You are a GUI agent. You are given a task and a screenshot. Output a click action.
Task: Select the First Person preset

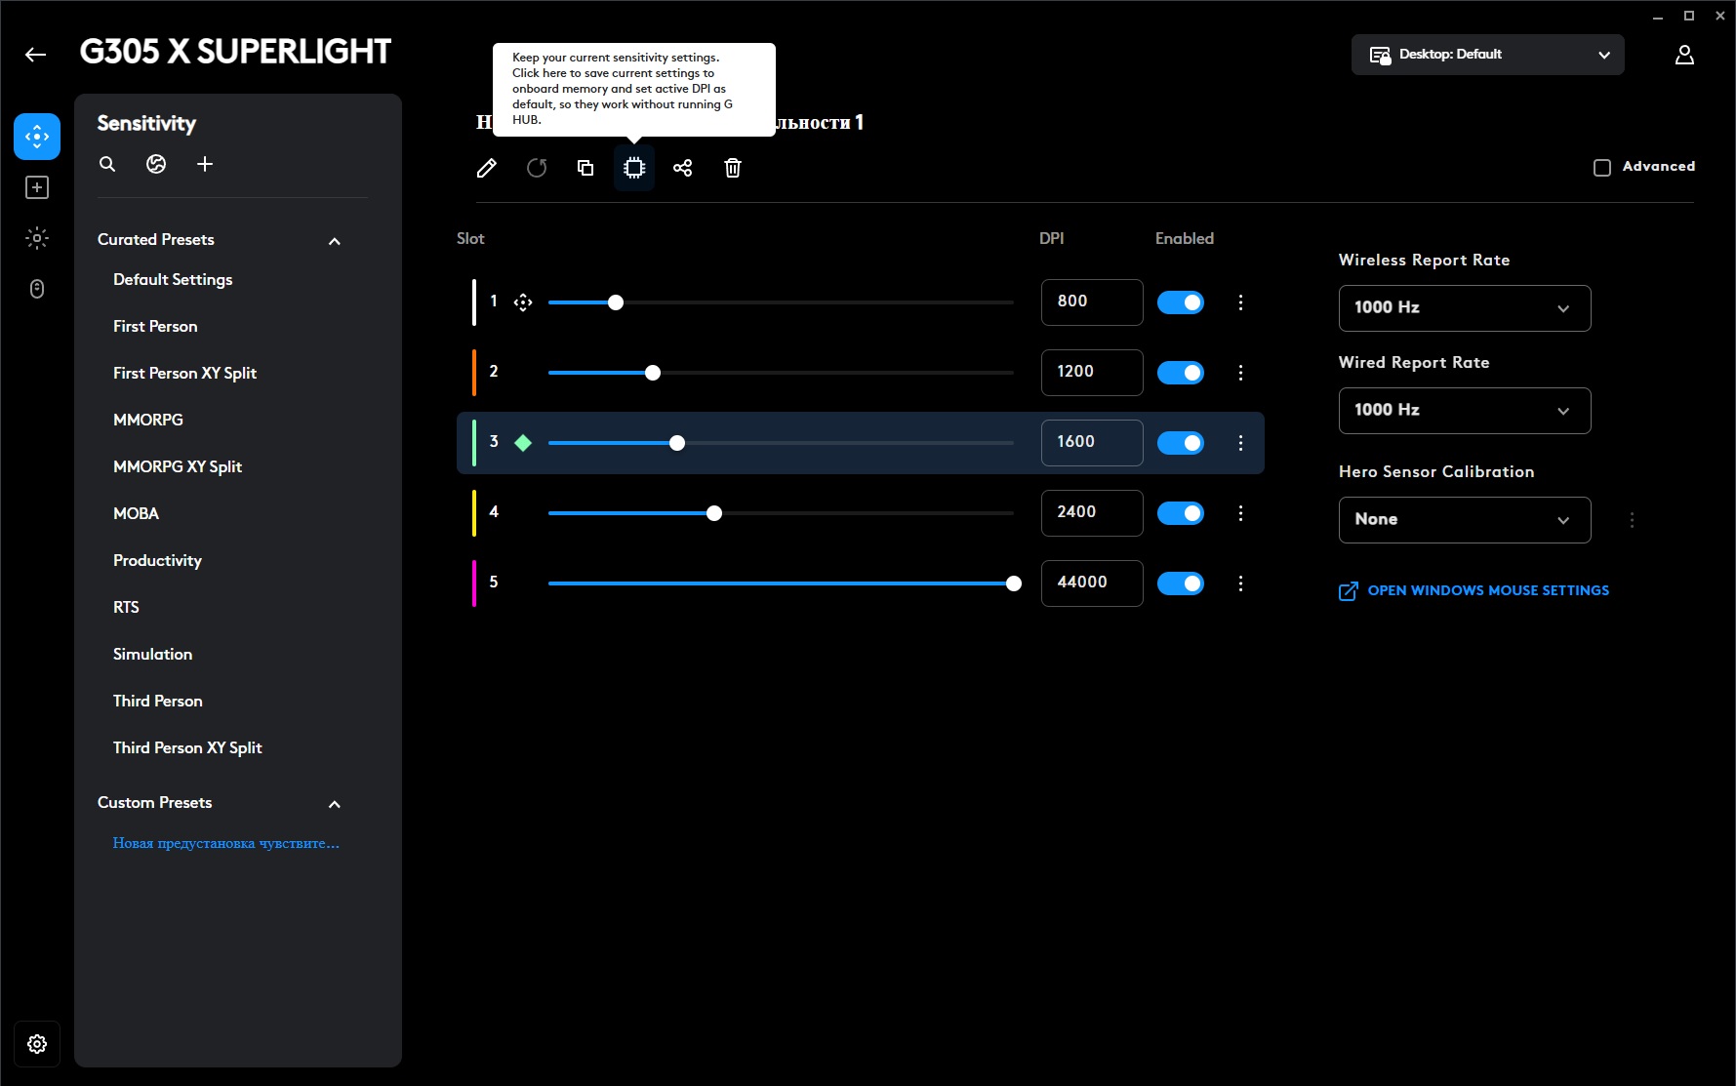[155, 327]
